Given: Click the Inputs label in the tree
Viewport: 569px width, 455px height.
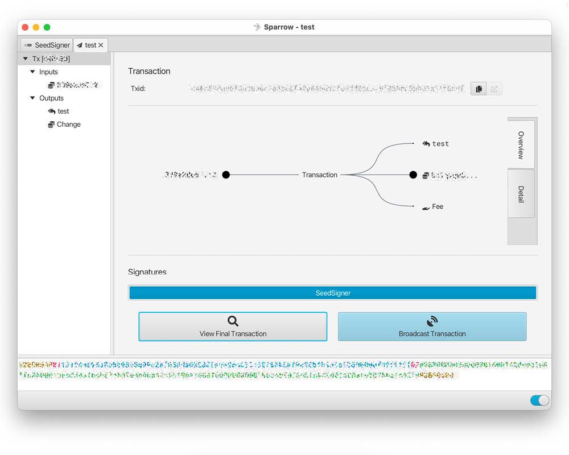Looking at the screenshot, I should pos(48,72).
